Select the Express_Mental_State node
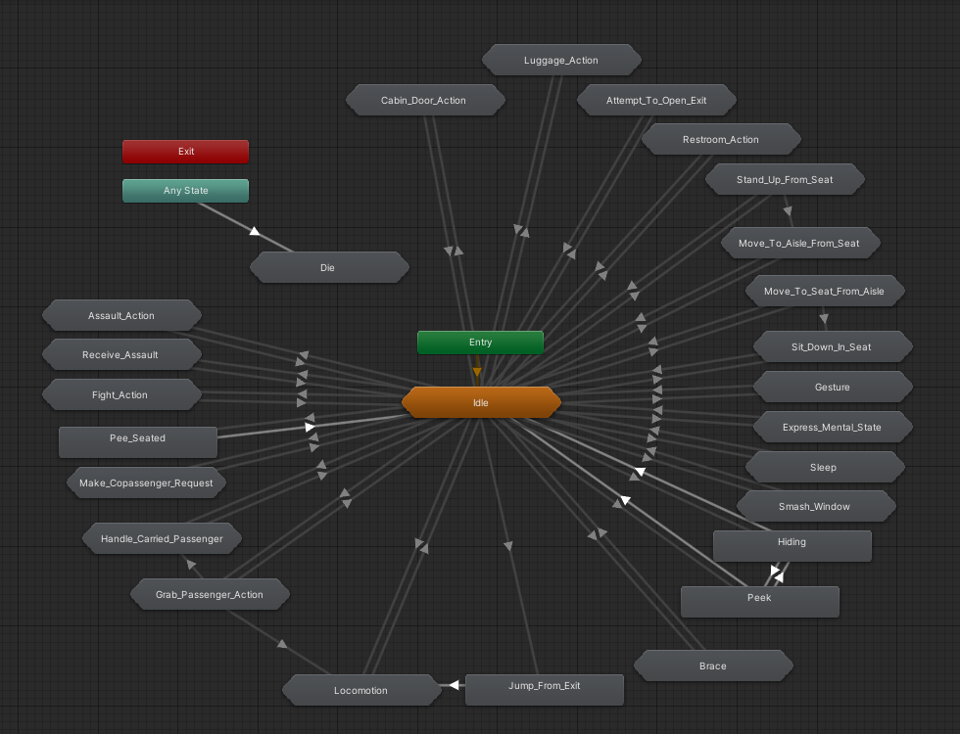This screenshot has height=734, width=960. (x=832, y=427)
